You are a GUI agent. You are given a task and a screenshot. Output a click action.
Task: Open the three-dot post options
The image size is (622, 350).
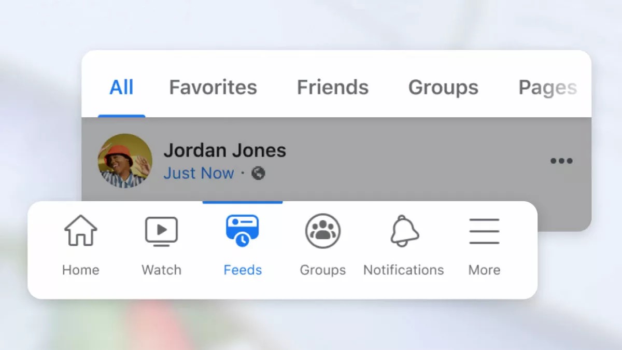[561, 161]
